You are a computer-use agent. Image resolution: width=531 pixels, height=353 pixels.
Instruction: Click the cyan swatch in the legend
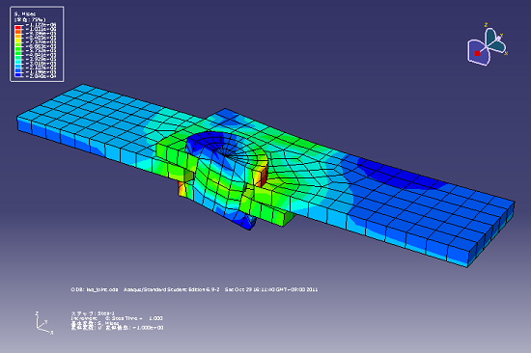[18, 62]
